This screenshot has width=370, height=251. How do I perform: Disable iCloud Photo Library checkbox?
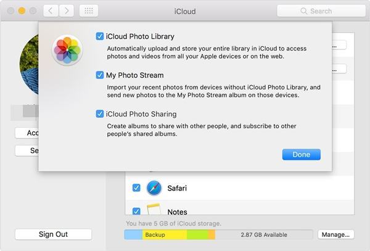click(x=100, y=36)
